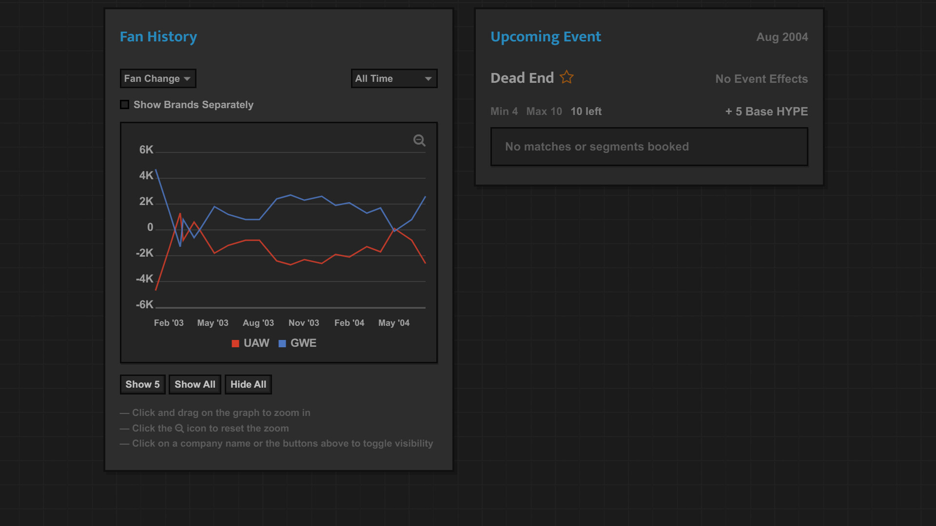Enable Show Brands Separately checkbox

(125, 105)
